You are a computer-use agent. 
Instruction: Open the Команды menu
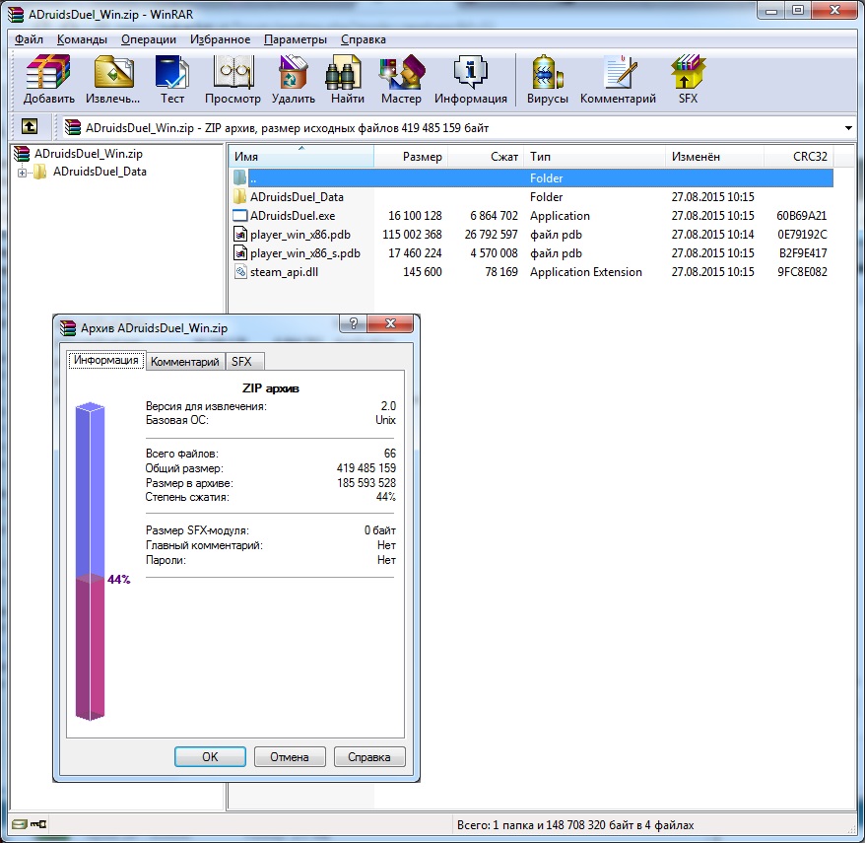82,39
